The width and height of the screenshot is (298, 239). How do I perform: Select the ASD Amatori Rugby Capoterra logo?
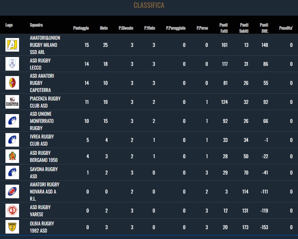coord(12,83)
